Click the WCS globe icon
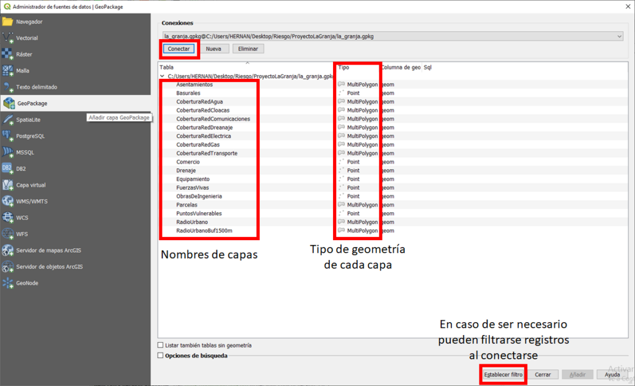 tap(7, 217)
